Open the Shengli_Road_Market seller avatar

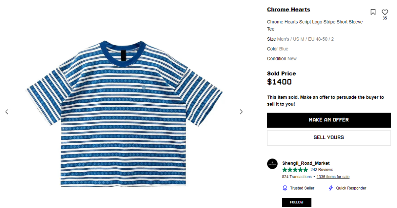click(x=272, y=164)
